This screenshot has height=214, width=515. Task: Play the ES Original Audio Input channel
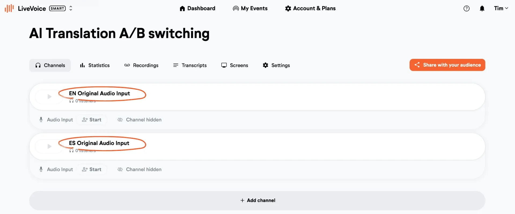pos(49,146)
